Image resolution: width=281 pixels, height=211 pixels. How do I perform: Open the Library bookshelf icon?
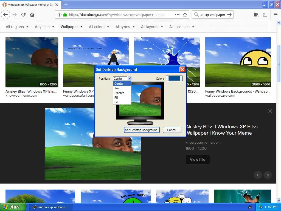(x=256, y=15)
